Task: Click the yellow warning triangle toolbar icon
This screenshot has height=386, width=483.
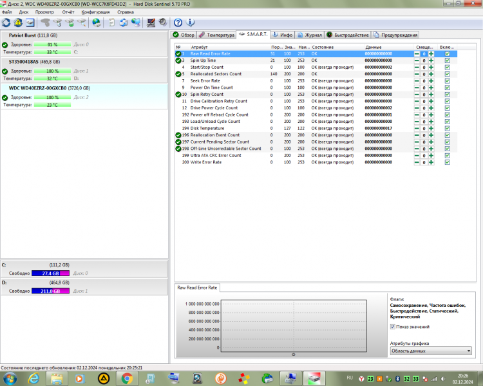Action: pos(18,23)
